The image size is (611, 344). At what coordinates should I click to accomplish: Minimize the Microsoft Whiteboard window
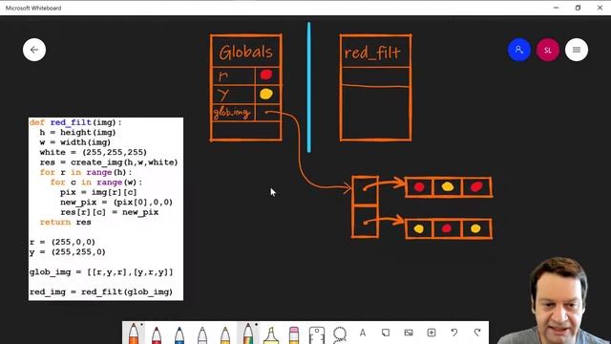(556, 8)
